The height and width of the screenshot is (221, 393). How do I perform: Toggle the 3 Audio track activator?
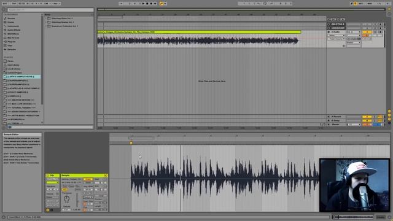(x=367, y=32)
